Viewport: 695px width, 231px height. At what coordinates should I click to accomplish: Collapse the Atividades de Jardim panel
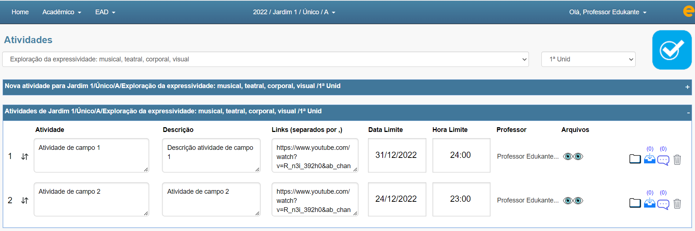(x=688, y=113)
